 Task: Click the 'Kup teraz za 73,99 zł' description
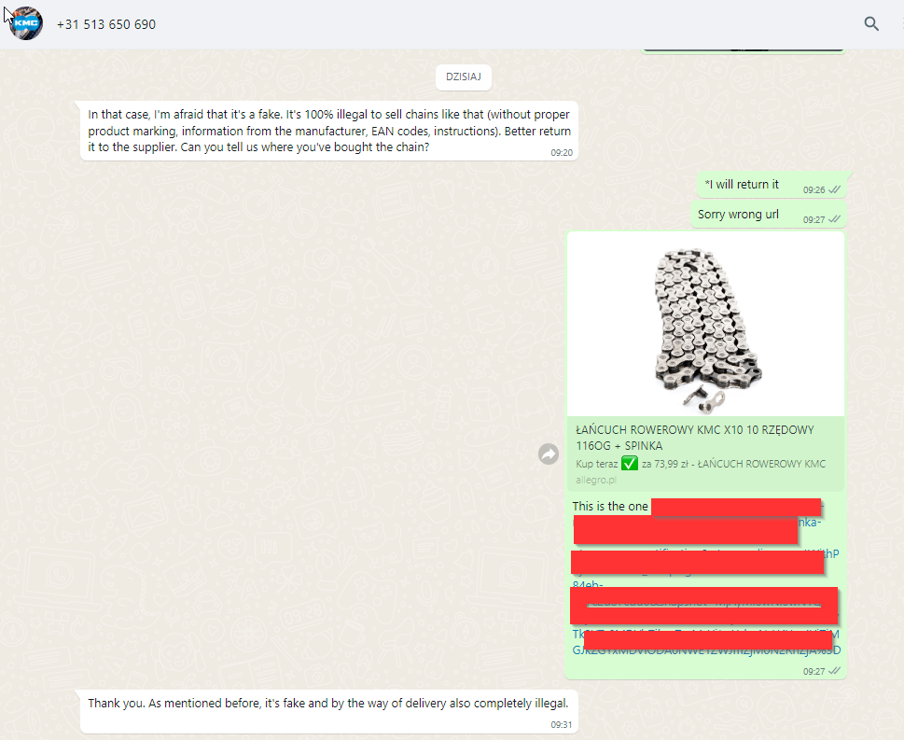point(701,464)
